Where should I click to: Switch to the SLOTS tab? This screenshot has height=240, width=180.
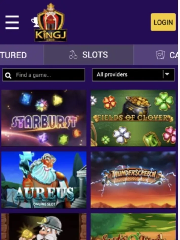[x=88, y=55]
